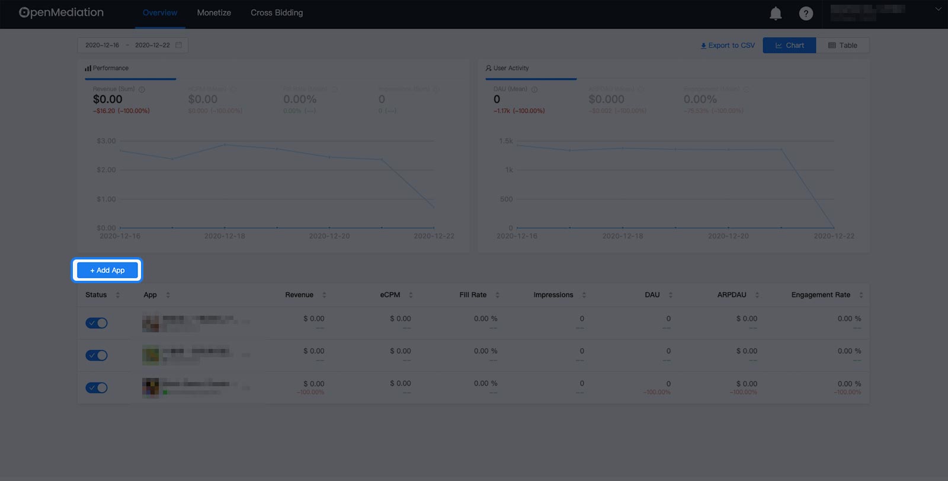Show info for DAU (Mean) metric

(534, 89)
